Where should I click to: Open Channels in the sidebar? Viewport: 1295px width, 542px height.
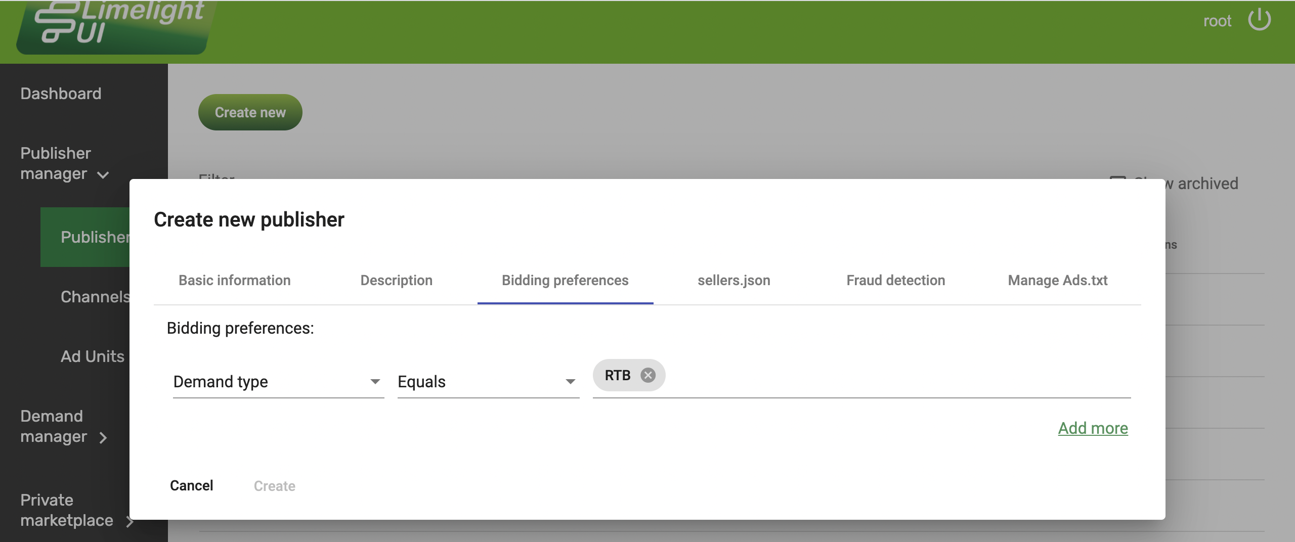[95, 297]
